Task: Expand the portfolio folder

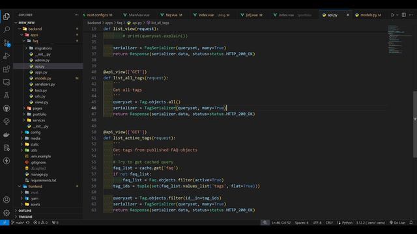Action: click(x=24, y=114)
